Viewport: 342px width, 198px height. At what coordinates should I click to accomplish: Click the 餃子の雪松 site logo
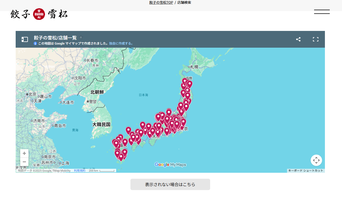click(39, 14)
